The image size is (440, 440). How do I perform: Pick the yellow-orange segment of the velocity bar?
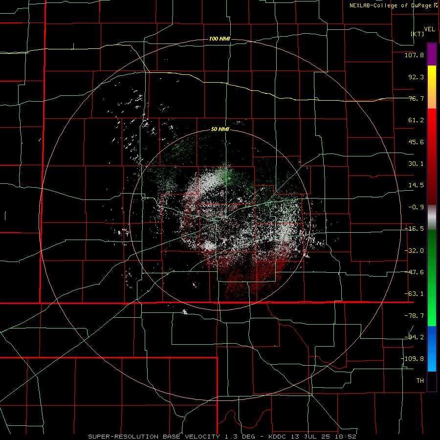coord(432,87)
